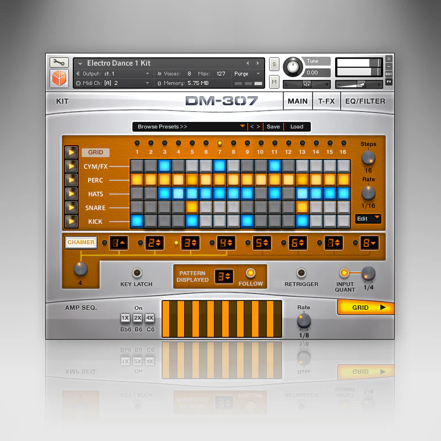Screen dimensions: 441x441
Task: Toggle CYM/FX step 3
Action: (x=164, y=166)
